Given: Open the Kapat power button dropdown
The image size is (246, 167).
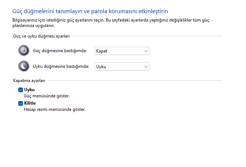Looking at the screenshot, I should tap(122, 51).
